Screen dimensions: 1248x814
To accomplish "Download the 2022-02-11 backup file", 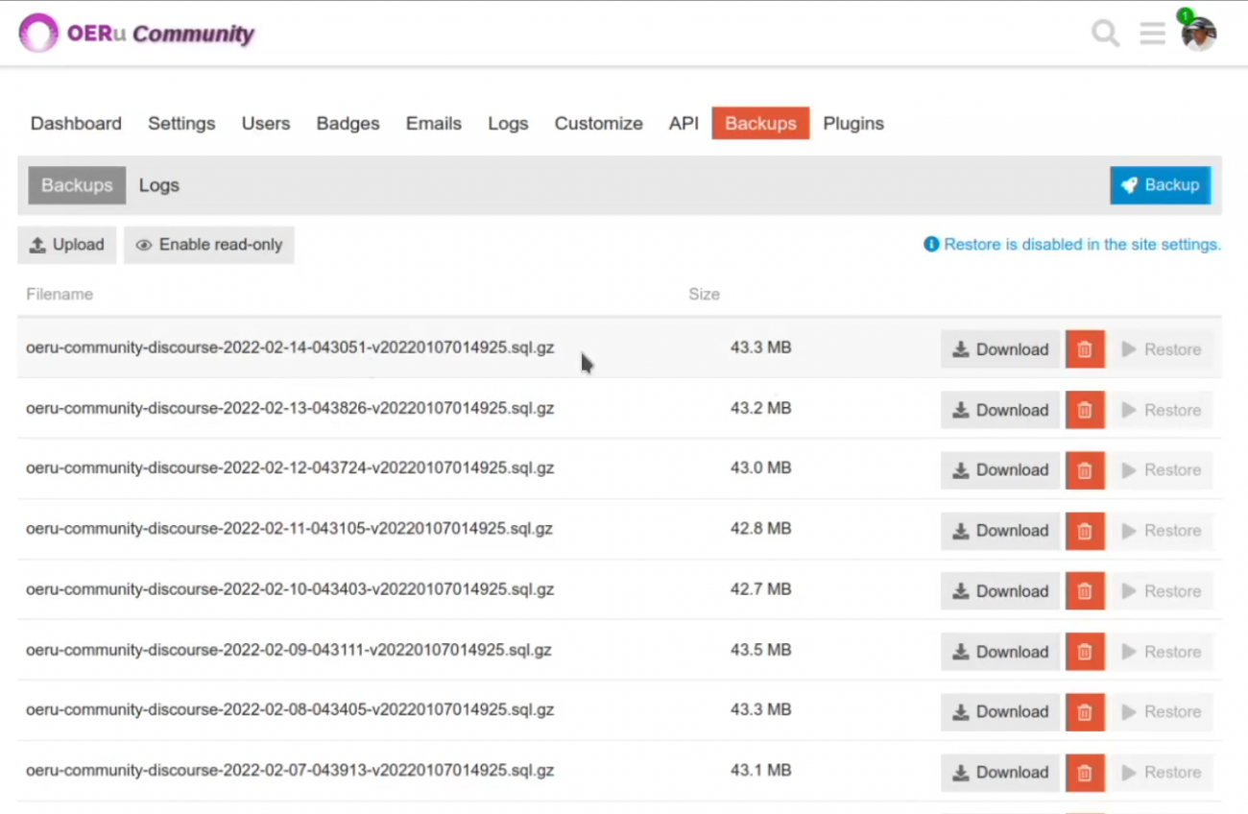I will tap(1000, 531).
